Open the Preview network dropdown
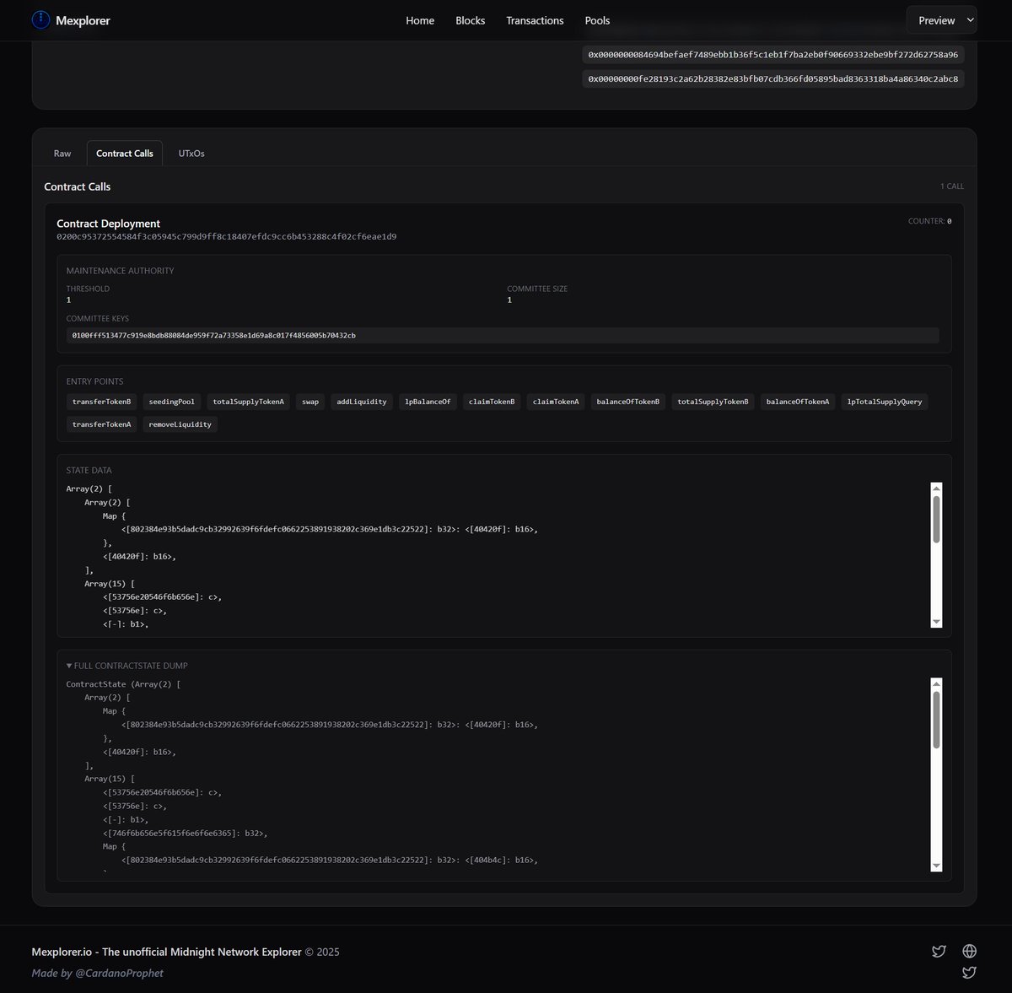This screenshot has height=993, width=1012. point(941,20)
